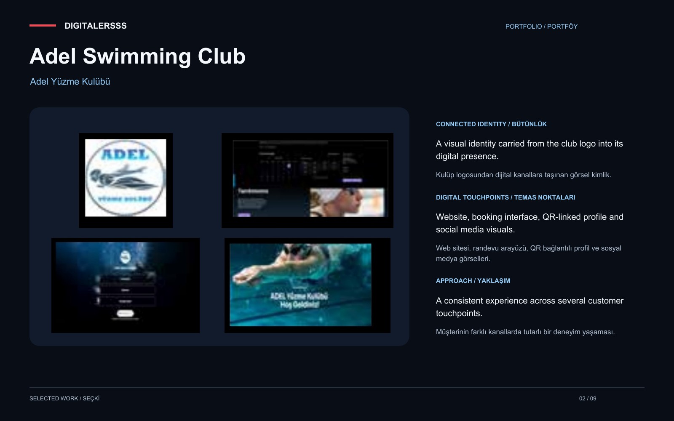Click the Turkish line starting 'Web sitesi, randevu arayüzü'

click(x=529, y=253)
